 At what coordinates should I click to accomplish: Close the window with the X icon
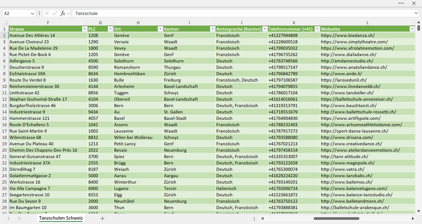point(414,3)
